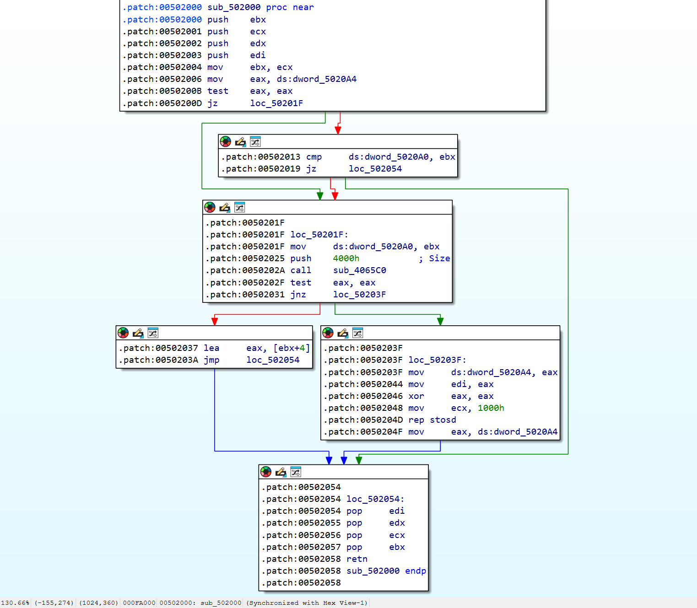The width and height of the screenshot is (697, 608).
Task: Click group icon on loc_50203F block
Action: [x=358, y=333]
